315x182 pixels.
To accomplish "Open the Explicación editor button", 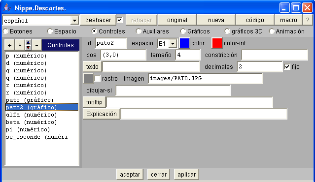I will click(102, 114).
